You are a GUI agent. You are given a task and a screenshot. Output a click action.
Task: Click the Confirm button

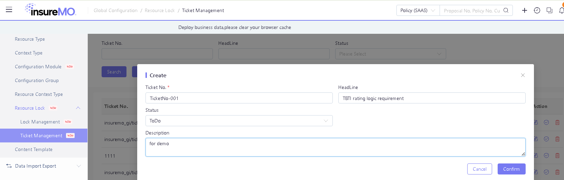click(511, 169)
